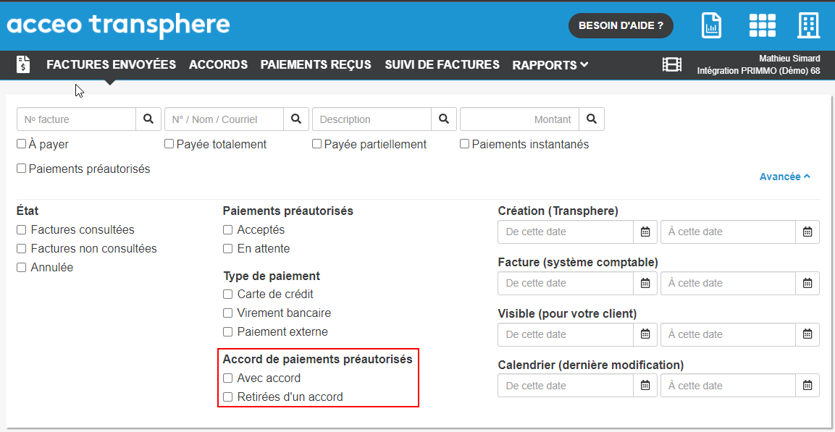
Task: Enable the À payer checkbox
Action: click(x=22, y=144)
